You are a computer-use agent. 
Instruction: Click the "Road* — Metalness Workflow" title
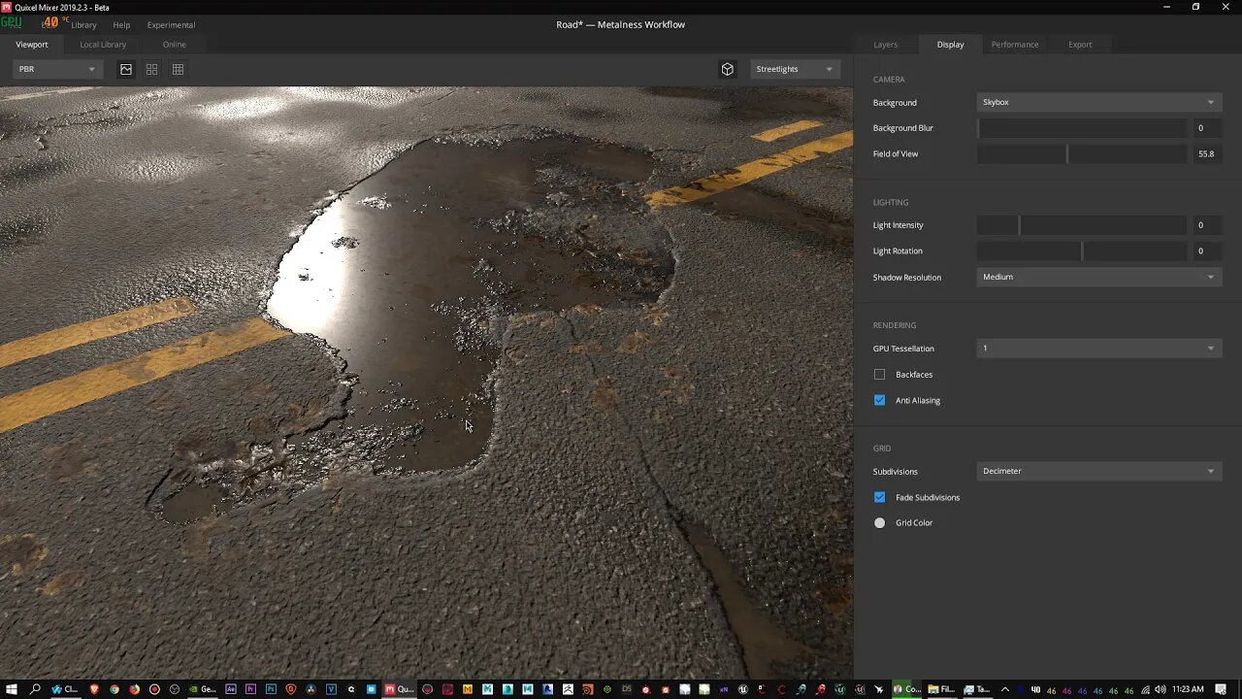click(621, 24)
